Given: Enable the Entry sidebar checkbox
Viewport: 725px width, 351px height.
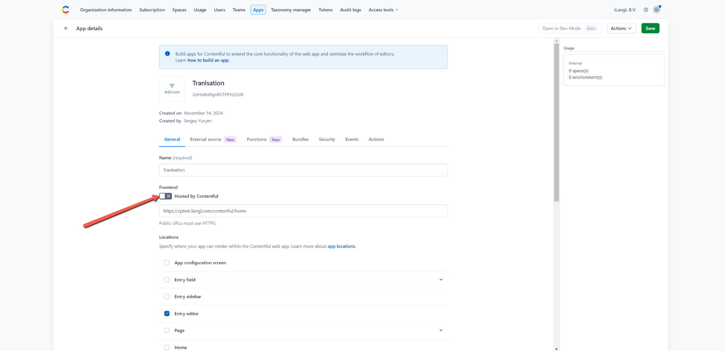Looking at the screenshot, I should pos(167,297).
